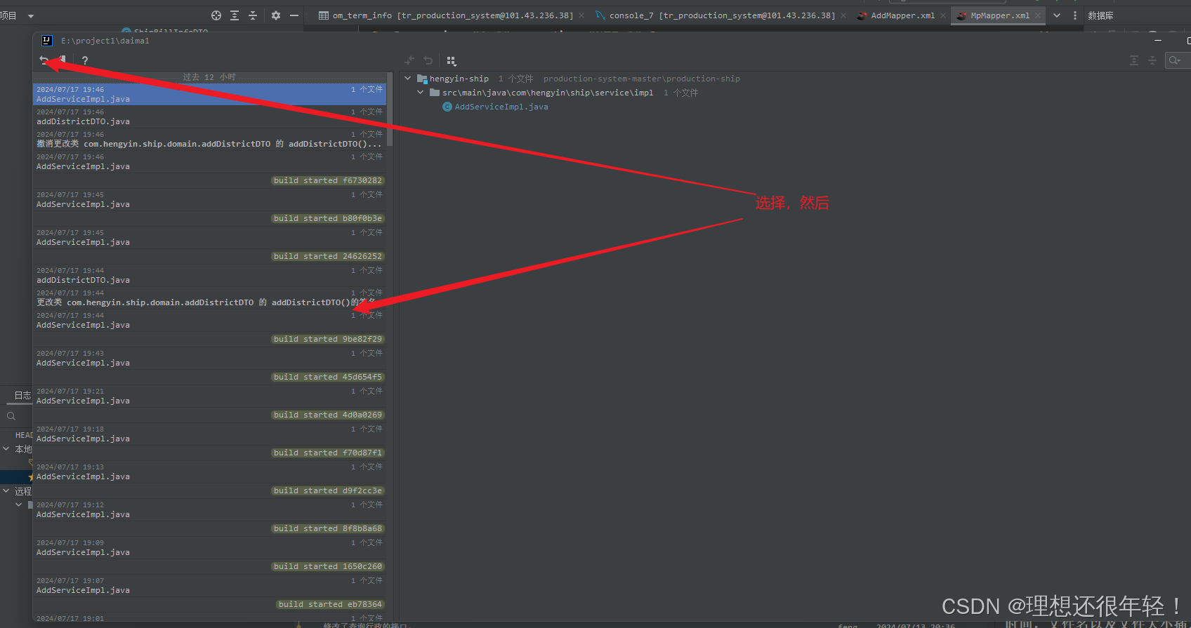Close the AddMapper.xml tab
Viewport: 1191px width, 628px height.
tap(943, 15)
